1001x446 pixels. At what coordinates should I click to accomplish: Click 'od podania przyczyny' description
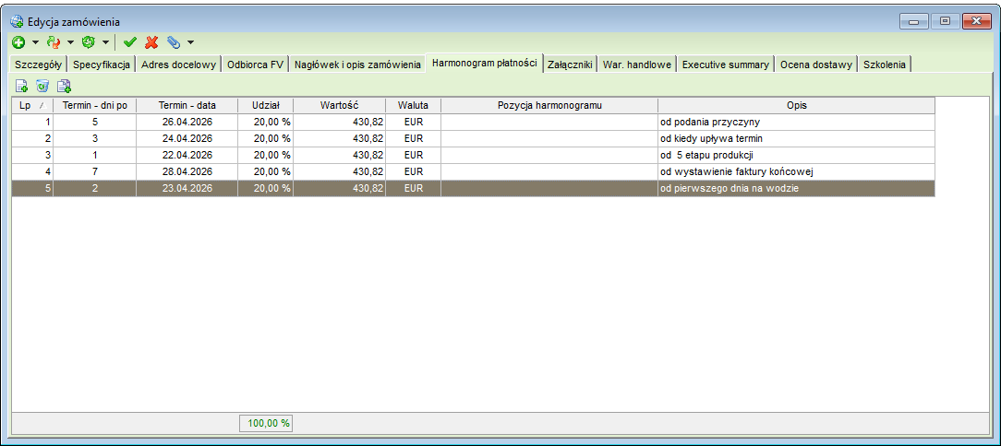pos(797,122)
